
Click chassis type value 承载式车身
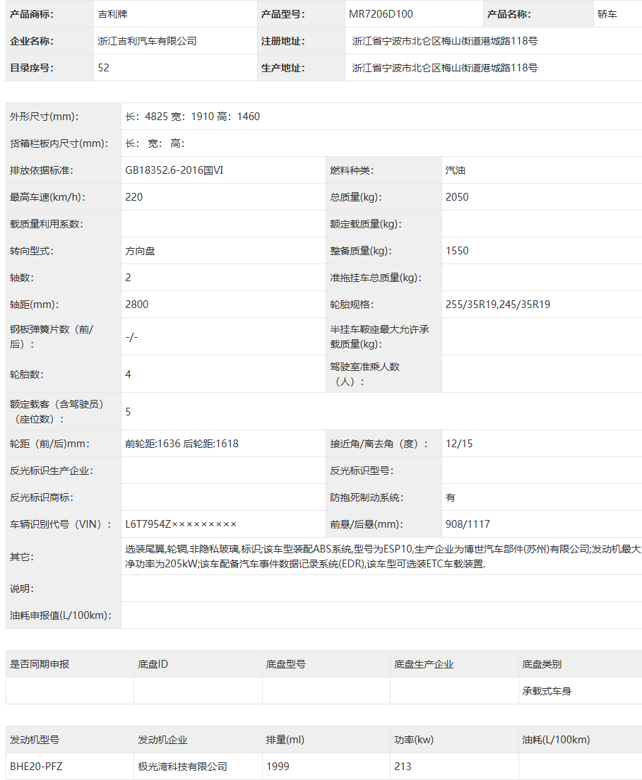pos(547,690)
